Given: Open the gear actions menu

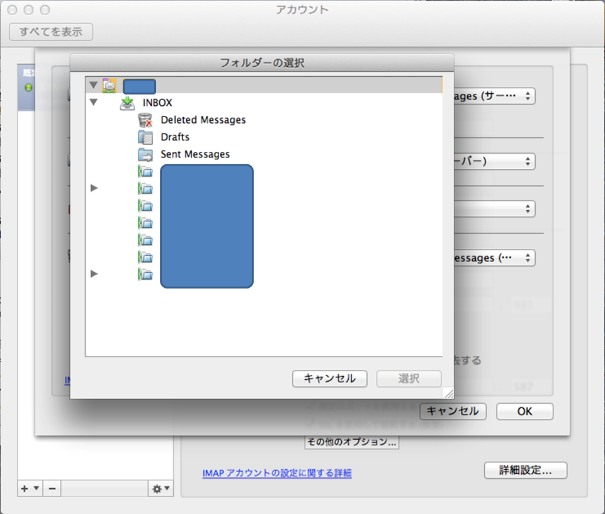Looking at the screenshot, I should click(159, 488).
